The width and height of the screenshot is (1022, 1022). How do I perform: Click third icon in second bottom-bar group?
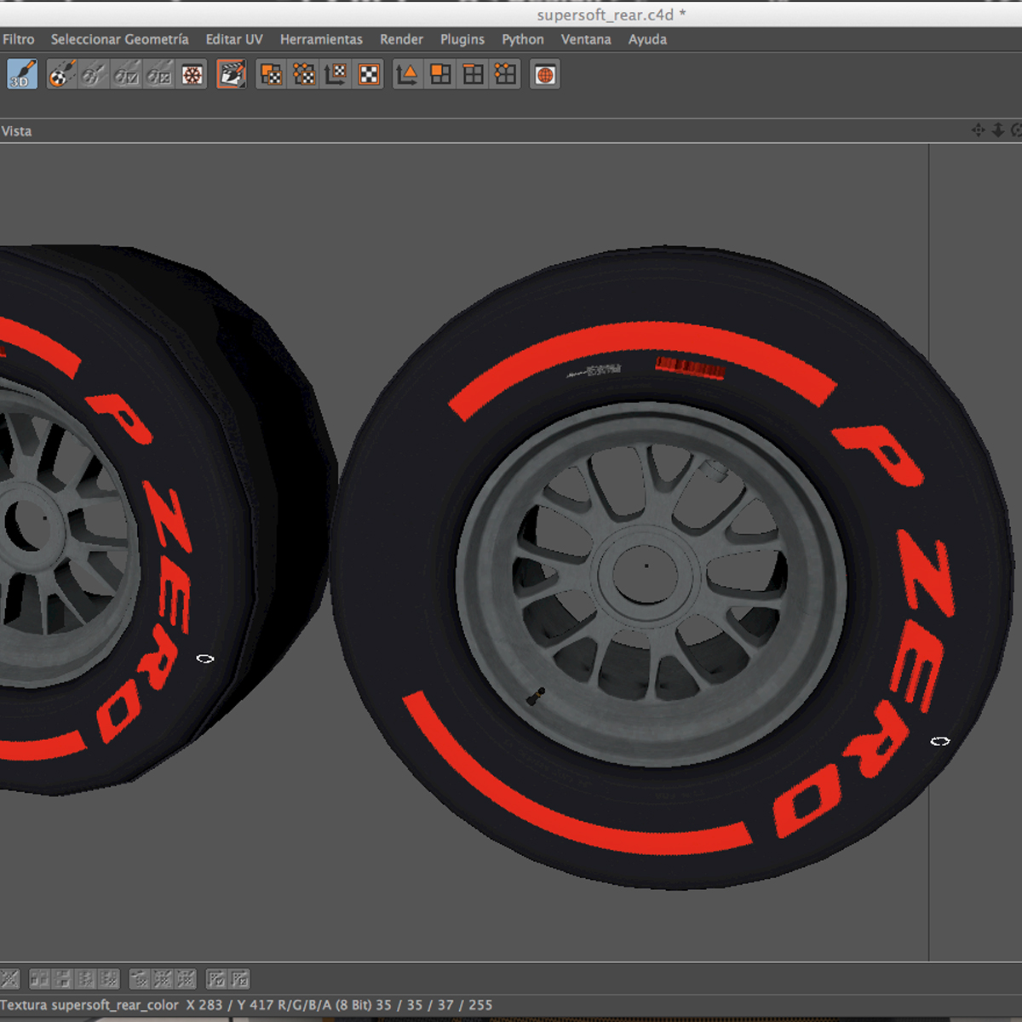(86, 979)
